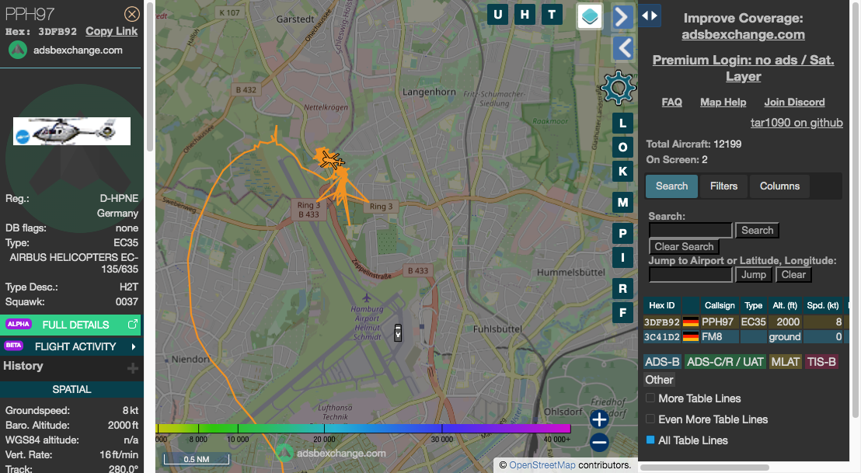The width and height of the screenshot is (861, 473).
Task: Toggle the ADS-B source filter
Action: (x=662, y=362)
